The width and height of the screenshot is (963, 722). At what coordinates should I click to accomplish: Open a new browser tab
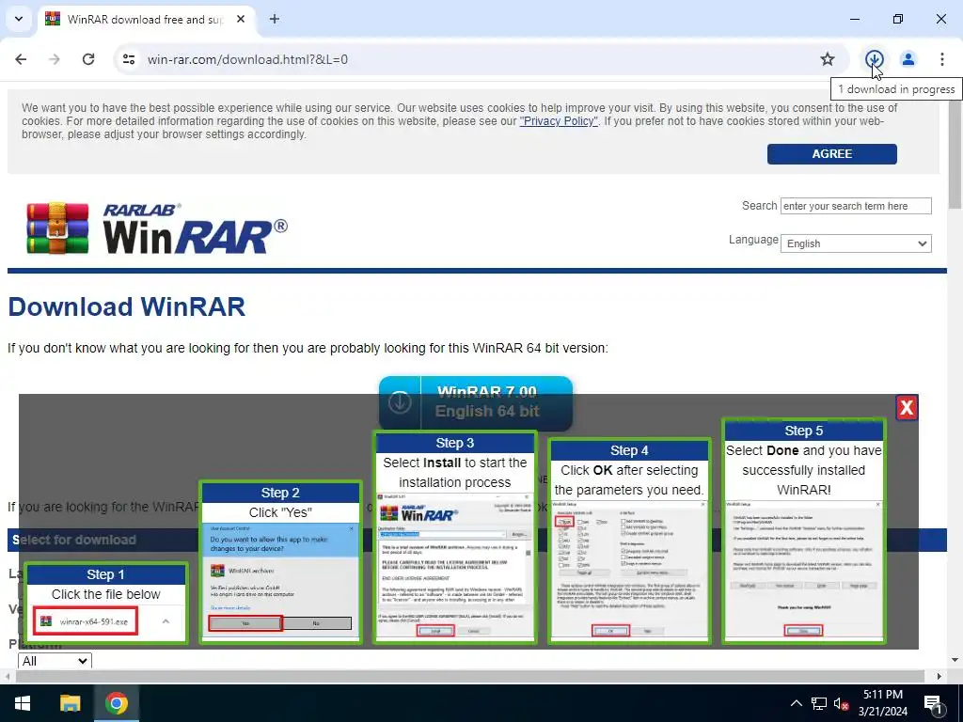275,19
